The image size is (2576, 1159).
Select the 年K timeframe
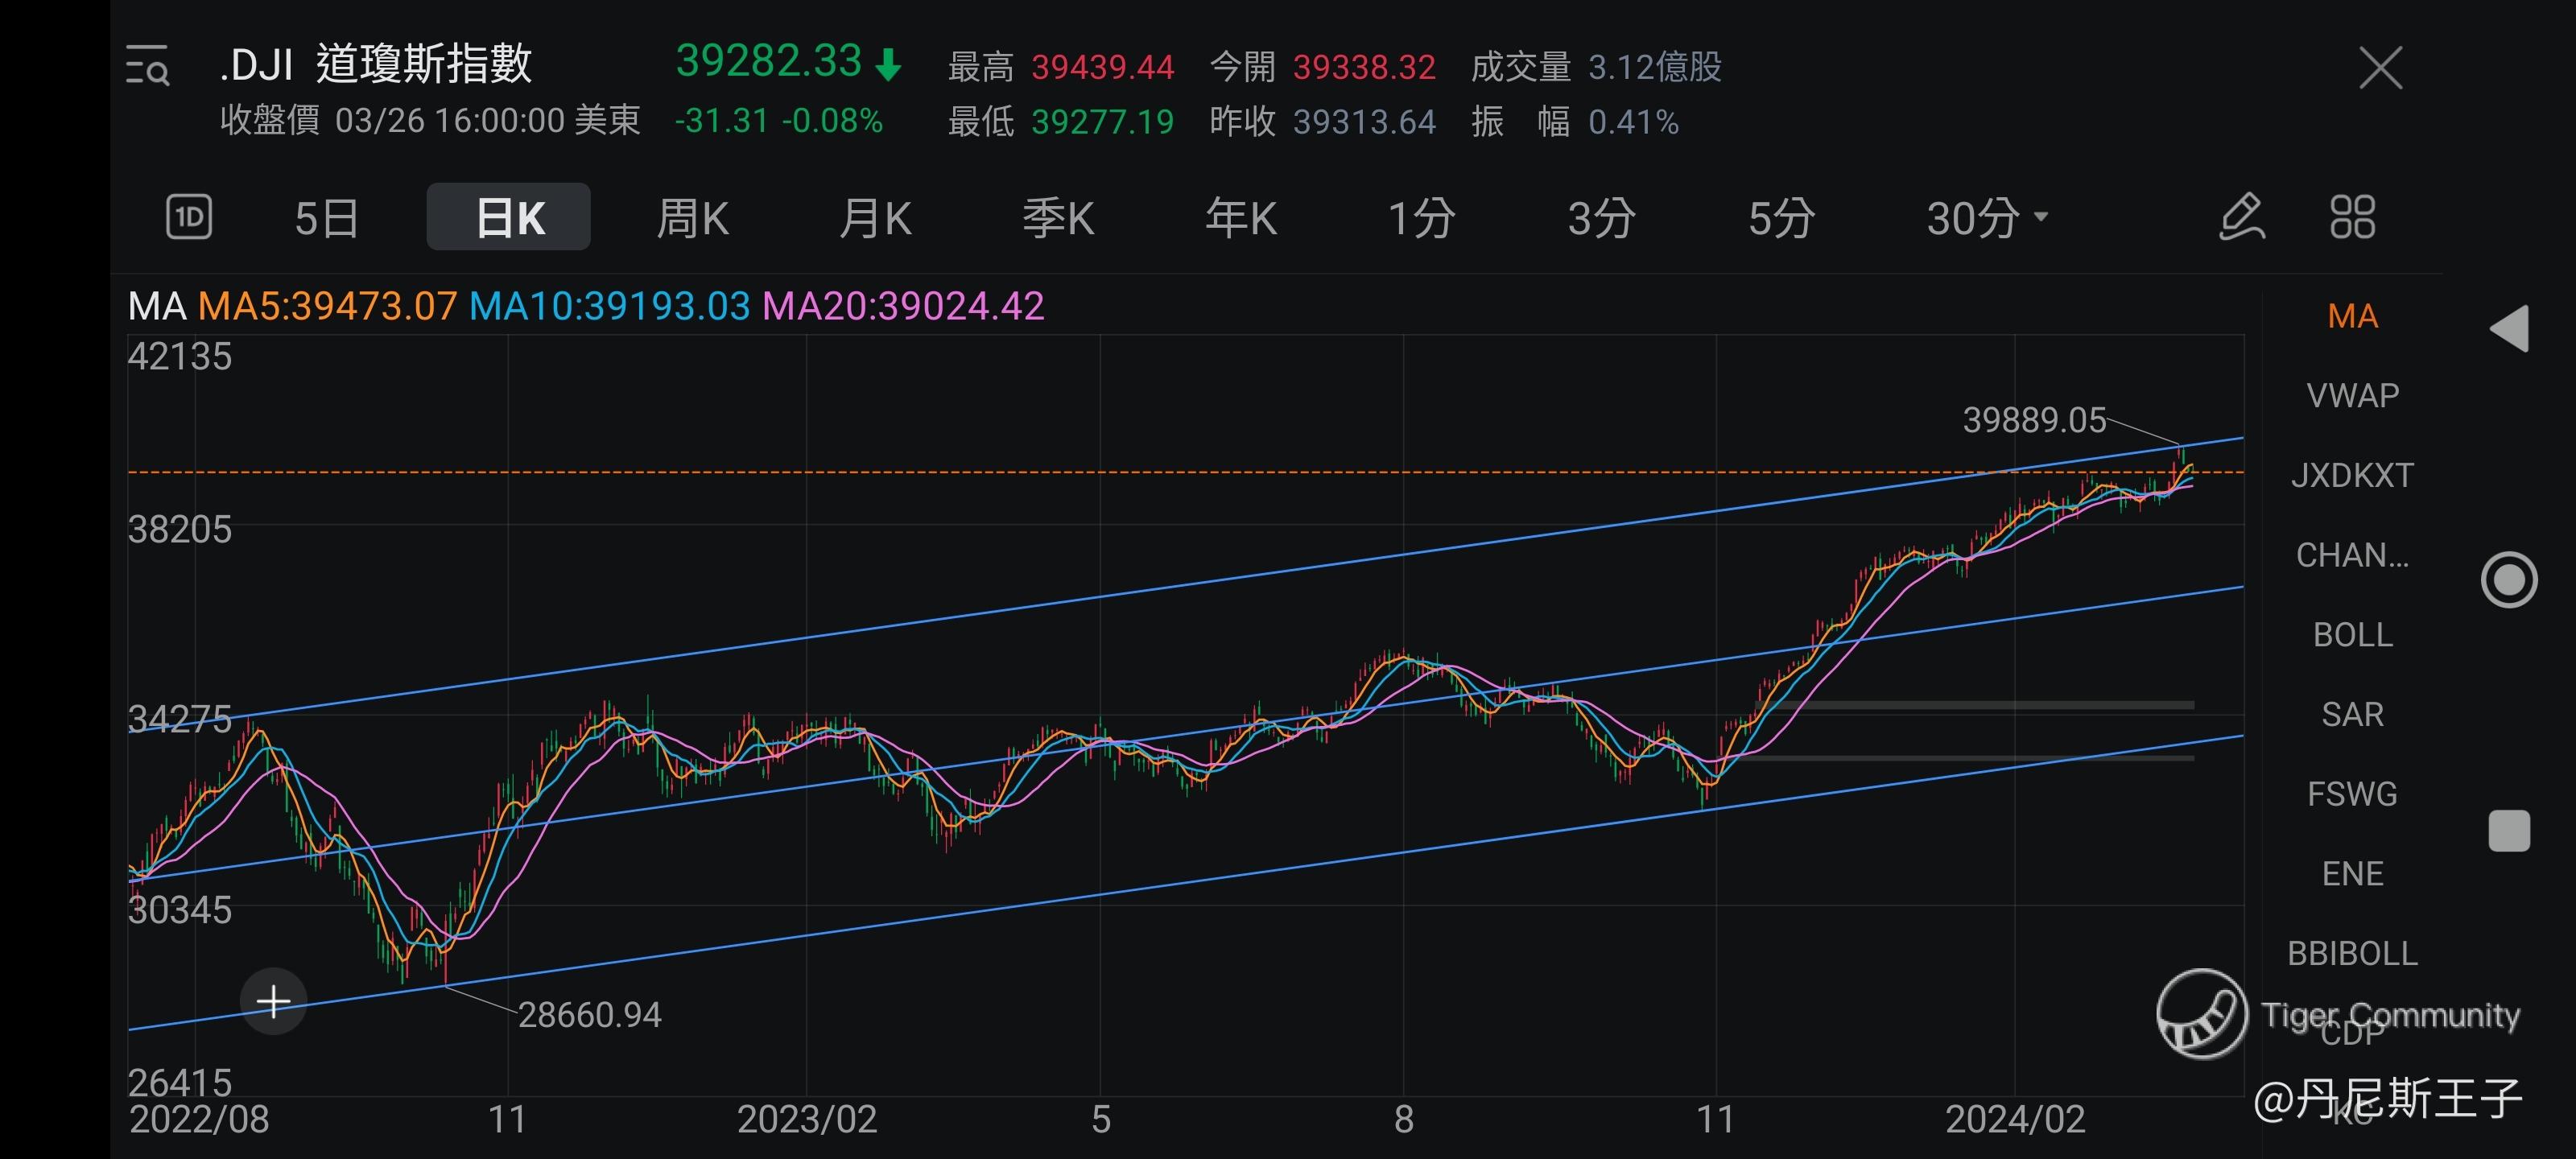tap(1240, 218)
